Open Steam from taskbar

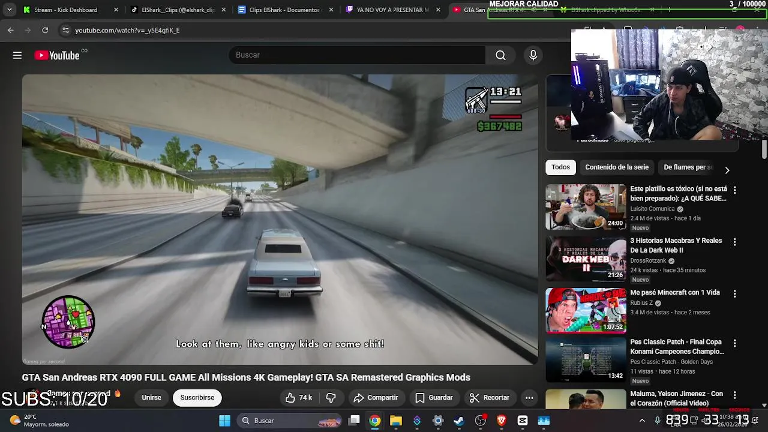(x=459, y=421)
